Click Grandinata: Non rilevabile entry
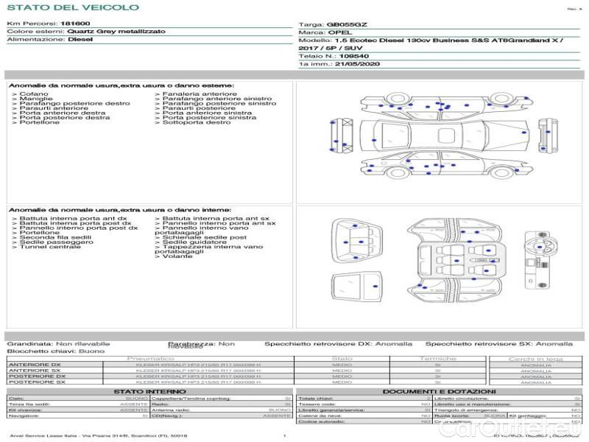The image size is (589, 442). [58, 343]
